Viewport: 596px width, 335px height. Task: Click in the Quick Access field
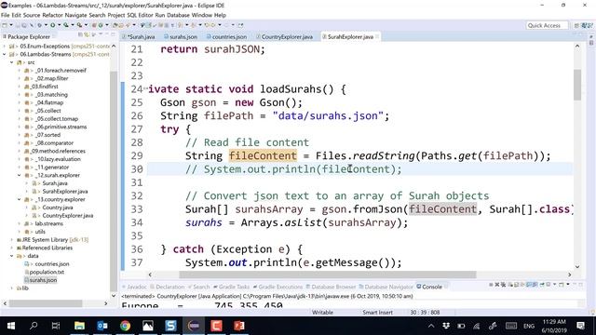[547, 25]
